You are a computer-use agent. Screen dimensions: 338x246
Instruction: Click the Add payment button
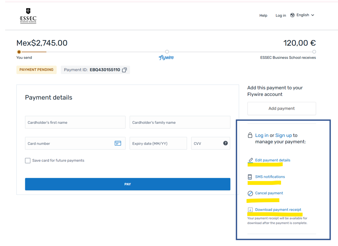pyautogui.click(x=281, y=108)
